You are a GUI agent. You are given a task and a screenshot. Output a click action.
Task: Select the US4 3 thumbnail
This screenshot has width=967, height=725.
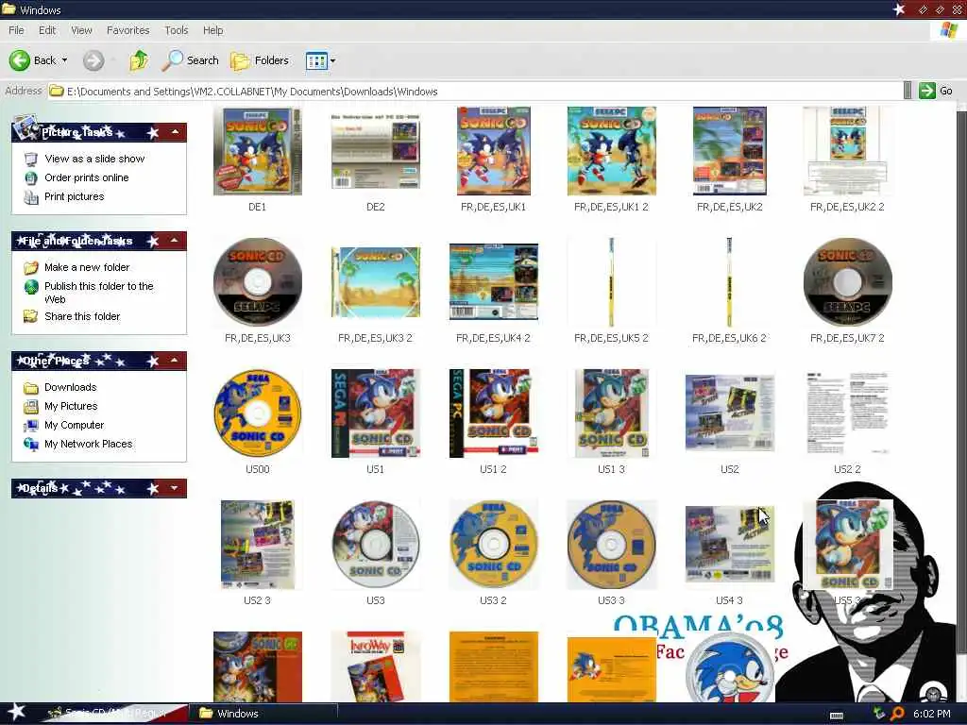(730, 545)
